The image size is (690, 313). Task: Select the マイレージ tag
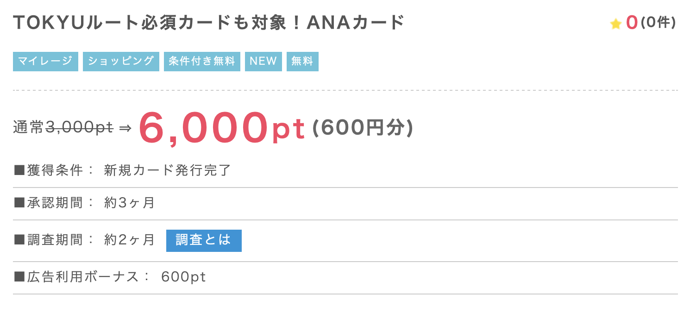(45, 61)
